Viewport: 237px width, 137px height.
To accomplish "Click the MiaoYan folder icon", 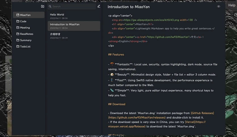I will (x=18, y=15).
